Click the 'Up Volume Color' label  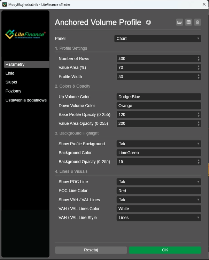[74, 97]
